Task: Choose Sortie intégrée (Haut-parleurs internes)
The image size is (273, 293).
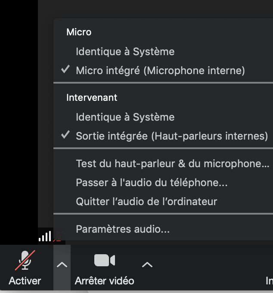Action: point(172,136)
